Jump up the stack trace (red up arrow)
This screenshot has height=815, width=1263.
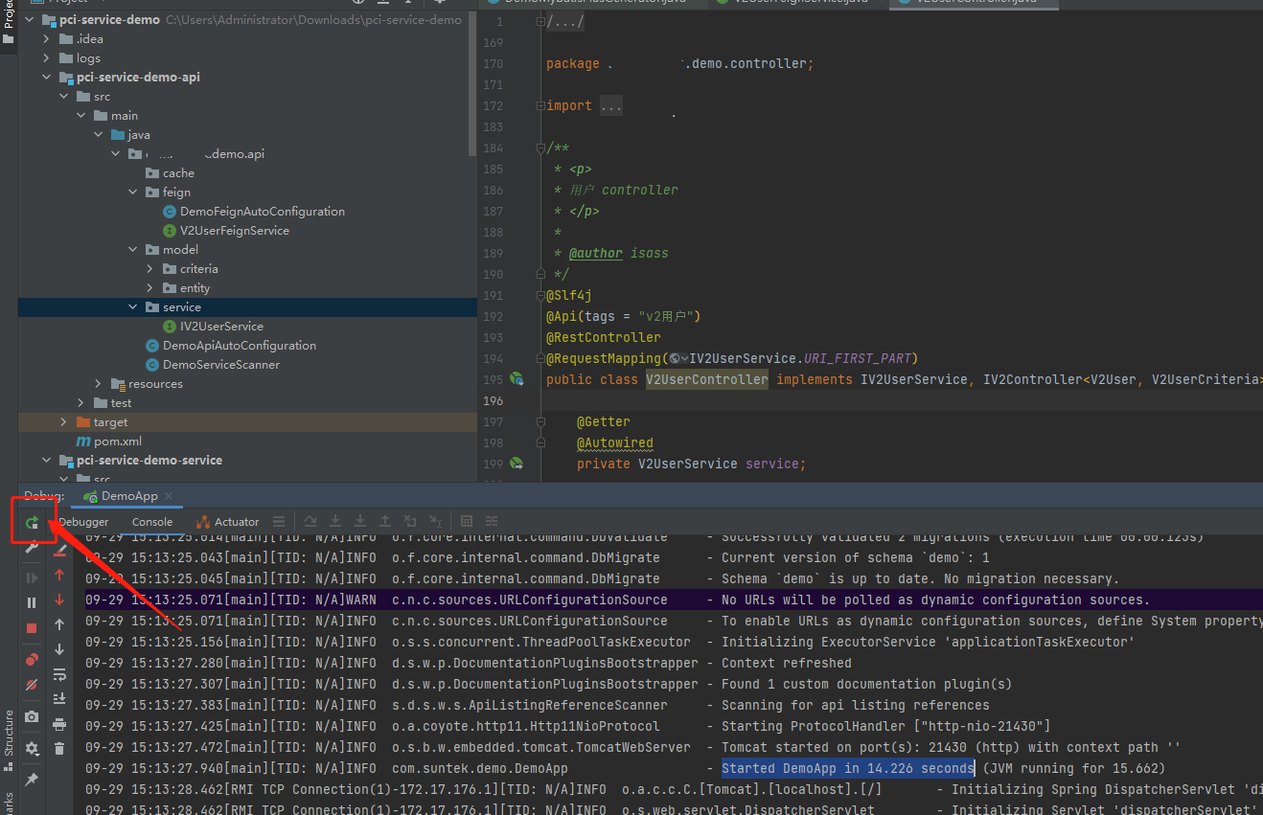(59, 575)
